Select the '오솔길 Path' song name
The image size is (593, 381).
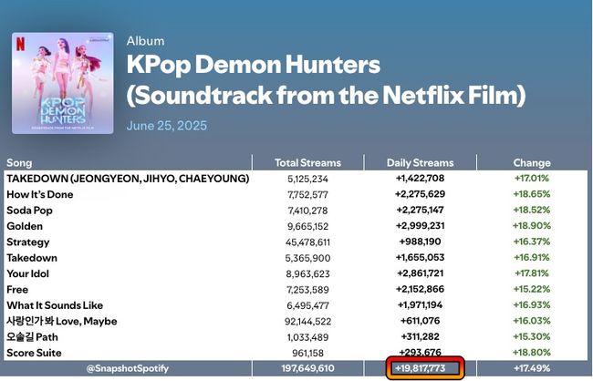tap(32, 337)
